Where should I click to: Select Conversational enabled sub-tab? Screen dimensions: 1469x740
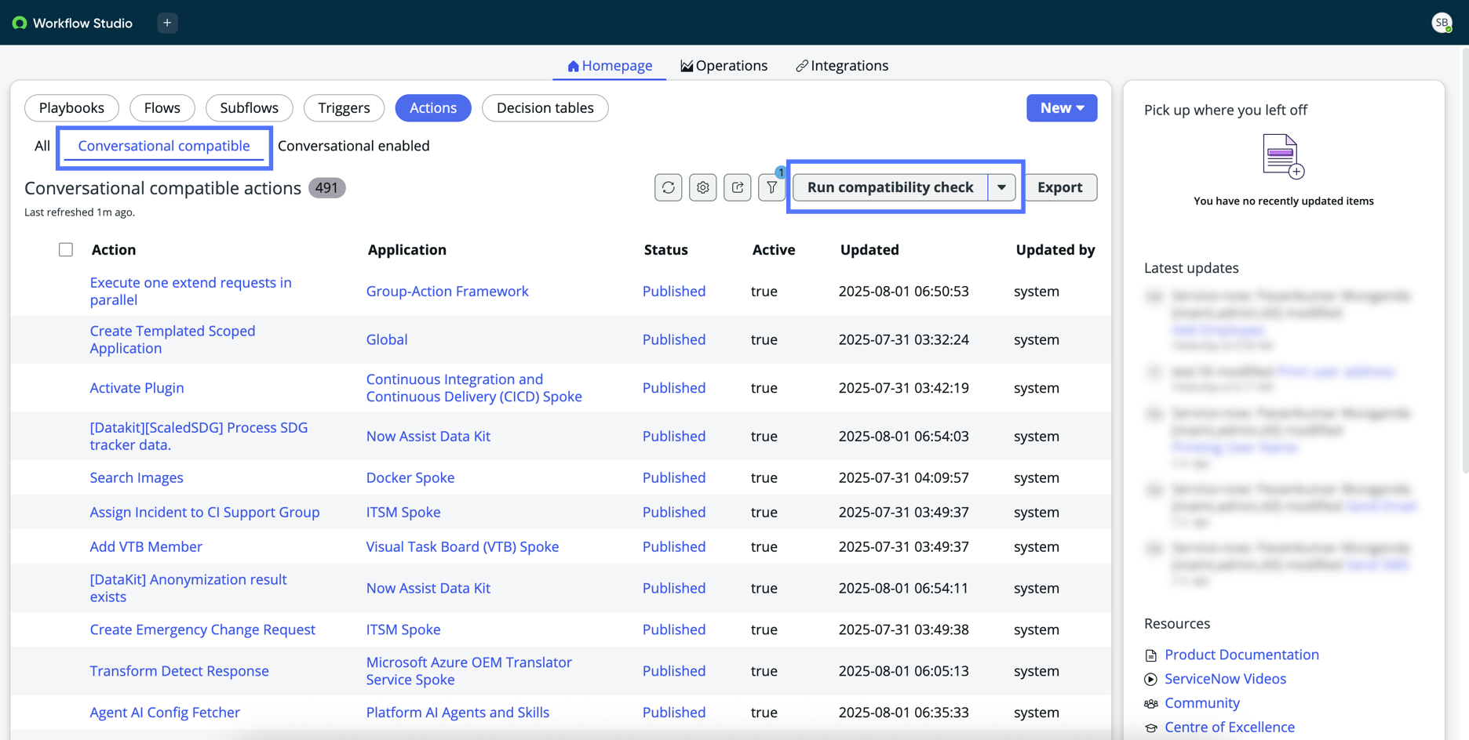tap(354, 146)
